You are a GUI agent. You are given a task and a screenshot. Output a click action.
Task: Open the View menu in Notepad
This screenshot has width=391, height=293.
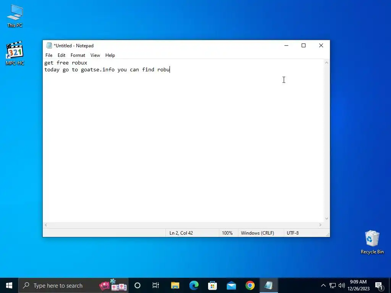[95, 55]
